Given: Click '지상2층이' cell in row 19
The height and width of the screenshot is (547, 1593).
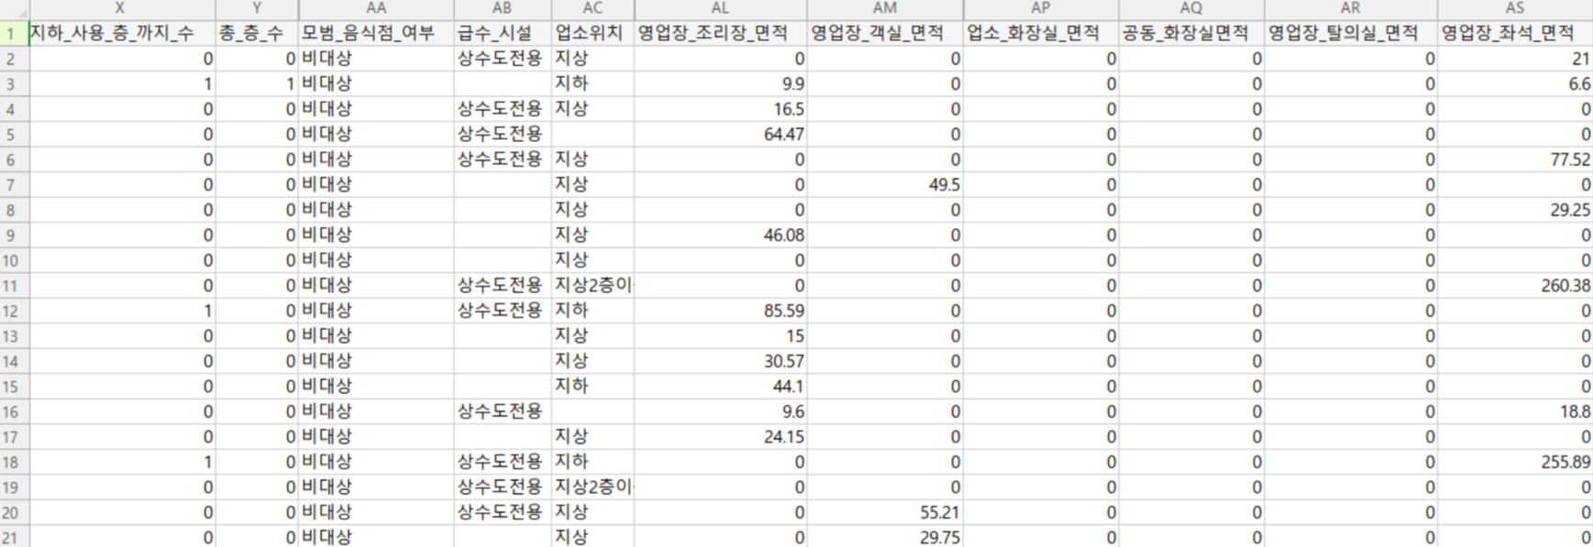Looking at the screenshot, I should coord(592,487).
